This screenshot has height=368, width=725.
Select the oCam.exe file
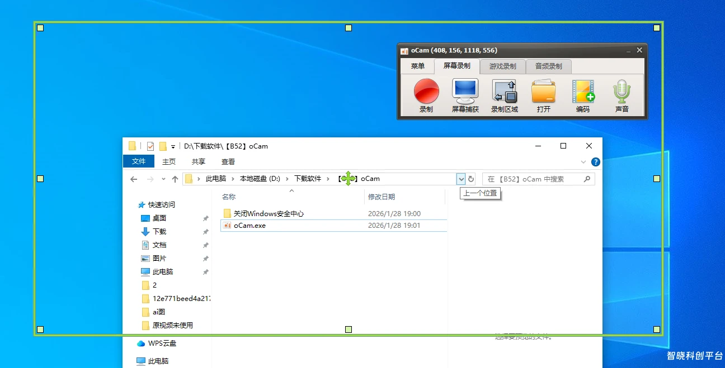[x=249, y=226]
